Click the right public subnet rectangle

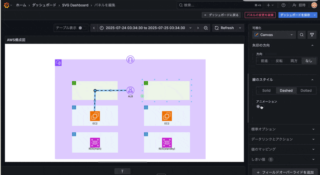coord(167,91)
